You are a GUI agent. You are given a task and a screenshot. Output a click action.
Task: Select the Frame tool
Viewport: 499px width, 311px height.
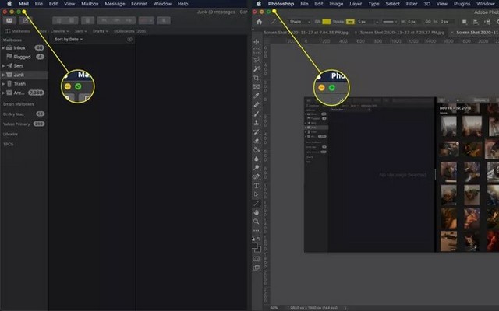tap(257, 86)
